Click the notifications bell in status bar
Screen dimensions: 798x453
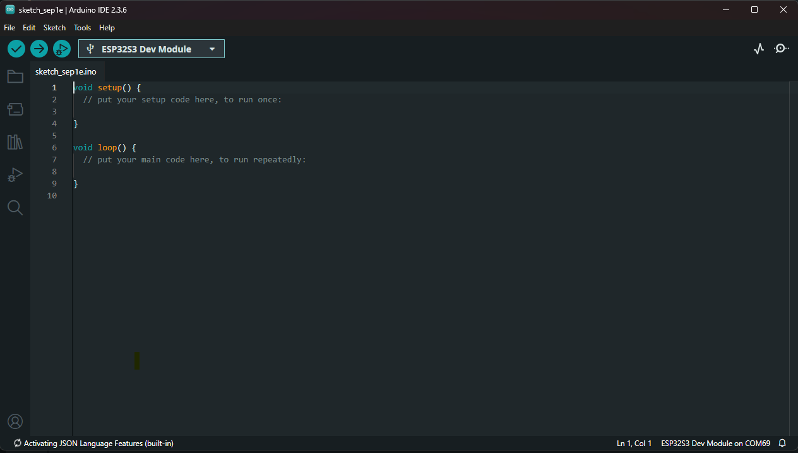(x=782, y=444)
